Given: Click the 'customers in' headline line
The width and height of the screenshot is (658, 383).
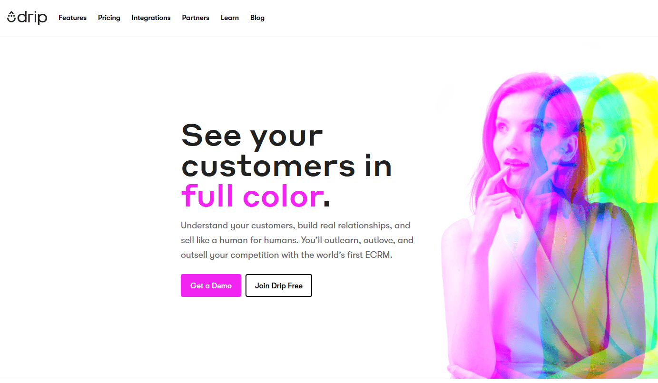Looking at the screenshot, I should coord(286,166).
